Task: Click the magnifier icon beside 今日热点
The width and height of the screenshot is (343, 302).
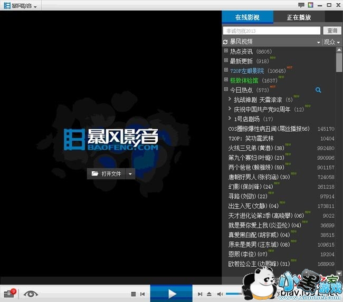Action: point(318,90)
